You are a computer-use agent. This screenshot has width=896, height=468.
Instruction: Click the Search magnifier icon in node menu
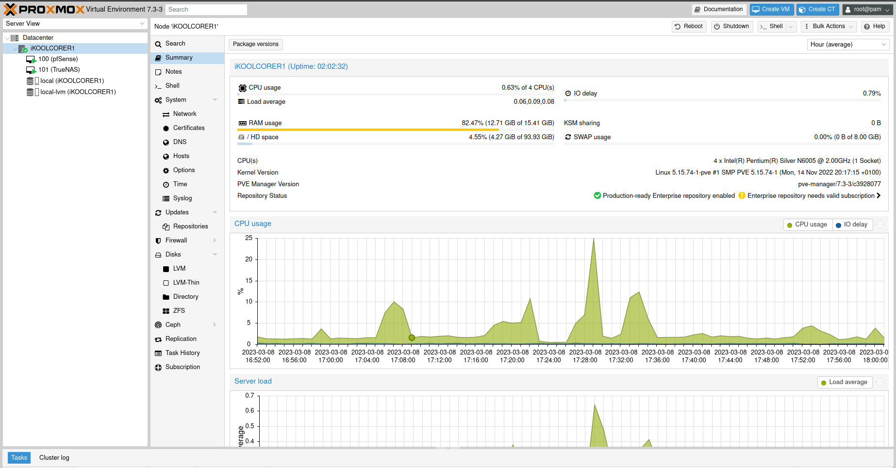158,44
